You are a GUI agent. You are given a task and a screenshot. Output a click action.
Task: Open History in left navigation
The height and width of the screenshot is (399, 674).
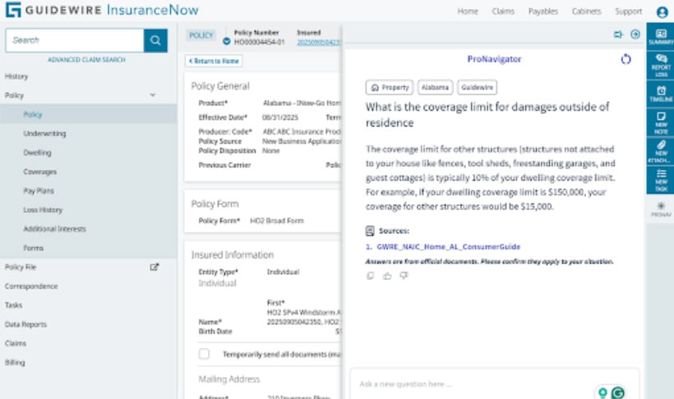[x=16, y=76]
